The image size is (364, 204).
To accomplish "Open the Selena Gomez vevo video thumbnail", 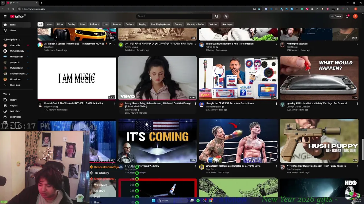I will (158, 78).
